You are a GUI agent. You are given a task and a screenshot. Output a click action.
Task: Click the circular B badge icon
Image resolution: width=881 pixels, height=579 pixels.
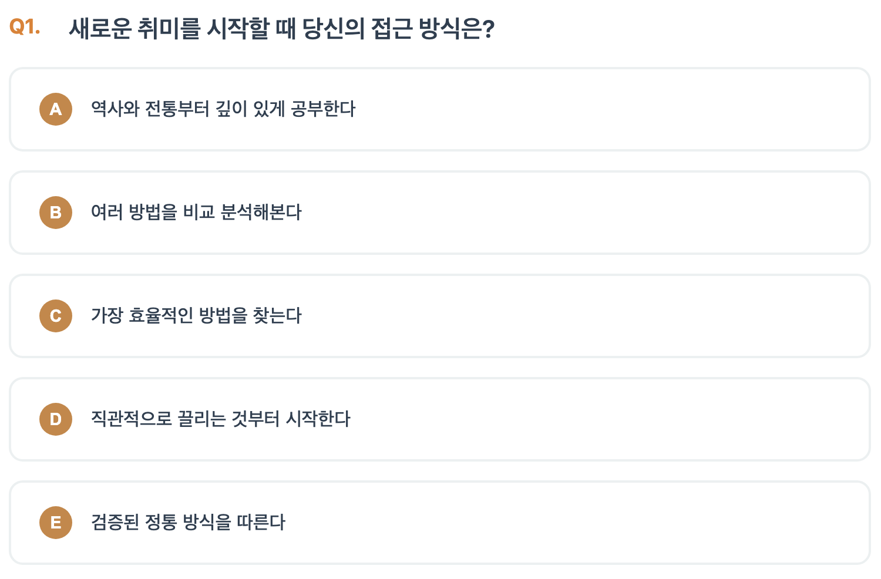[x=55, y=213]
